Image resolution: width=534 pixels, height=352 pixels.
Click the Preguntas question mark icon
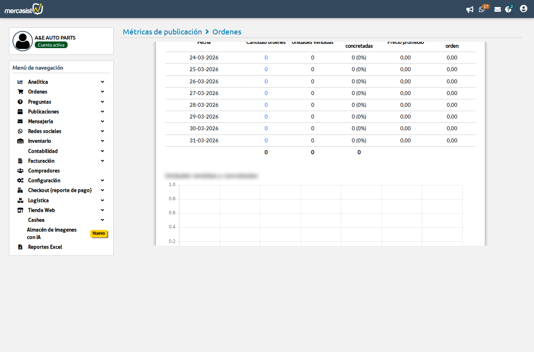[20, 102]
